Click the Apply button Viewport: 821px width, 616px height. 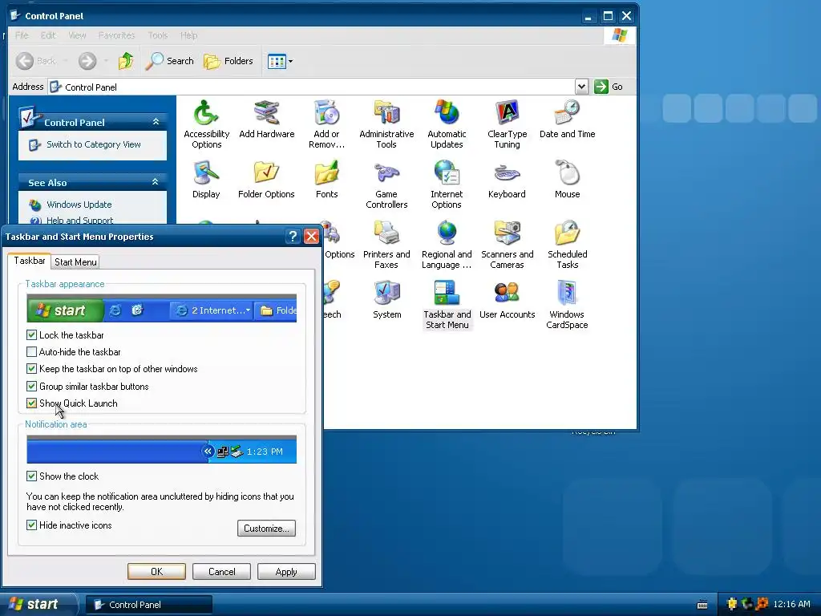click(x=286, y=571)
